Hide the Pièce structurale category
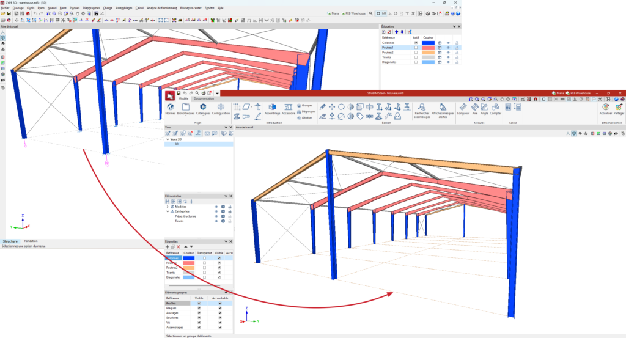This screenshot has width=626, height=338. [x=216, y=216]
